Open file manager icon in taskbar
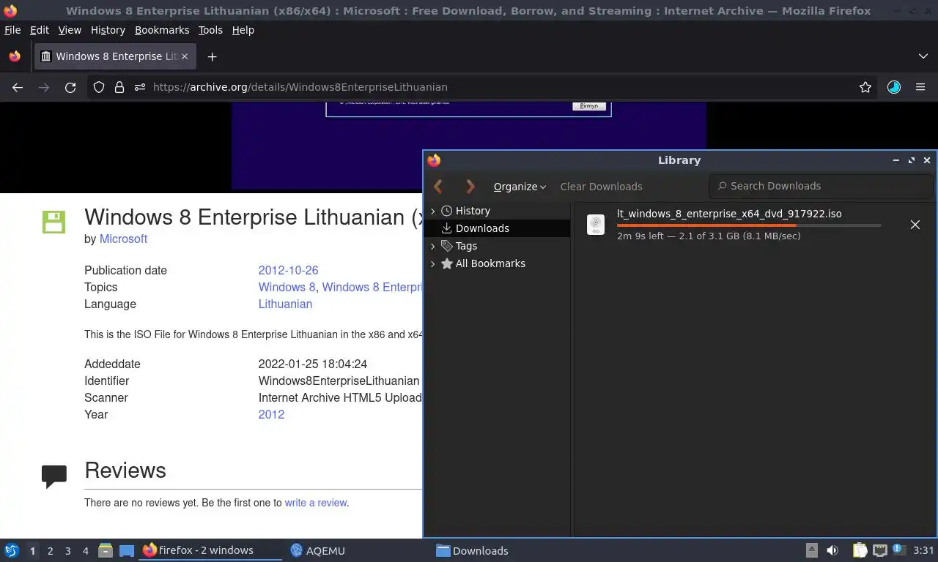 coord(106,550)
